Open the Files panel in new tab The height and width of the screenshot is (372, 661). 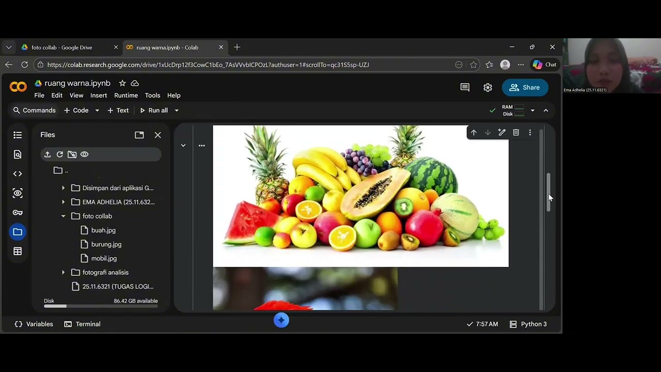(x=139, y=135)
